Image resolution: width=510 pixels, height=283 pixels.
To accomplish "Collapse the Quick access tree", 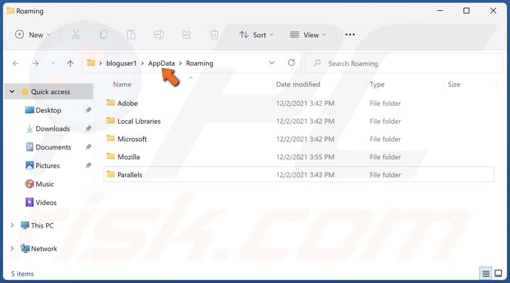I will click(12, 92).
